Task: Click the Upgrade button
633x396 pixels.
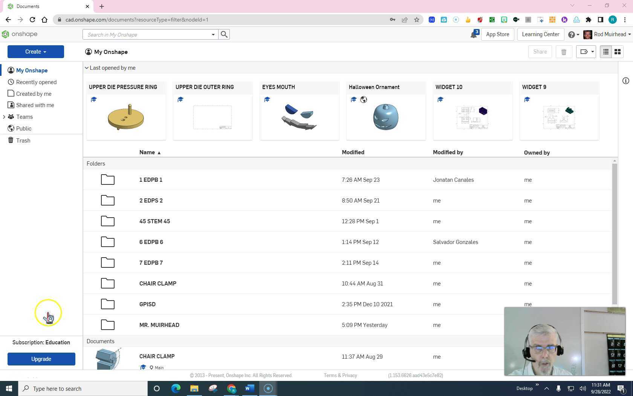Action: point(41,359)
